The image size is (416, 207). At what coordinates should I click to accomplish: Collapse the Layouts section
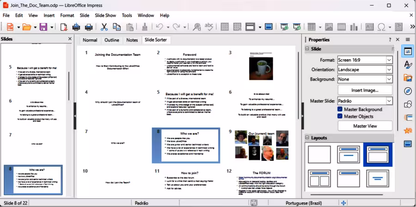[307, 138]
